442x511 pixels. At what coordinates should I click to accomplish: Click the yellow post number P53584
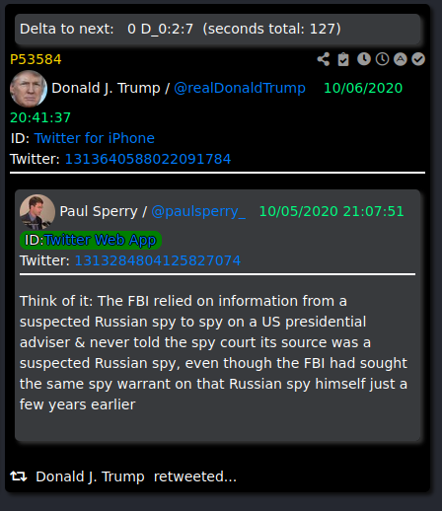coord(36,59)
